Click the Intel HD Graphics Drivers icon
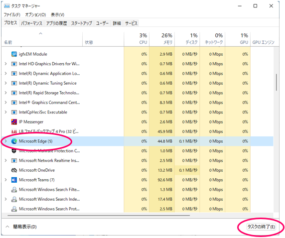Screen dimensions: 285x238 pos(14,64)
